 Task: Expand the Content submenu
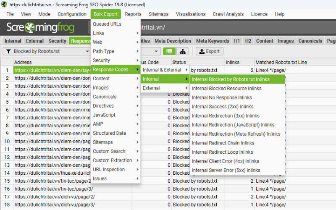click(x=116, y=79)
